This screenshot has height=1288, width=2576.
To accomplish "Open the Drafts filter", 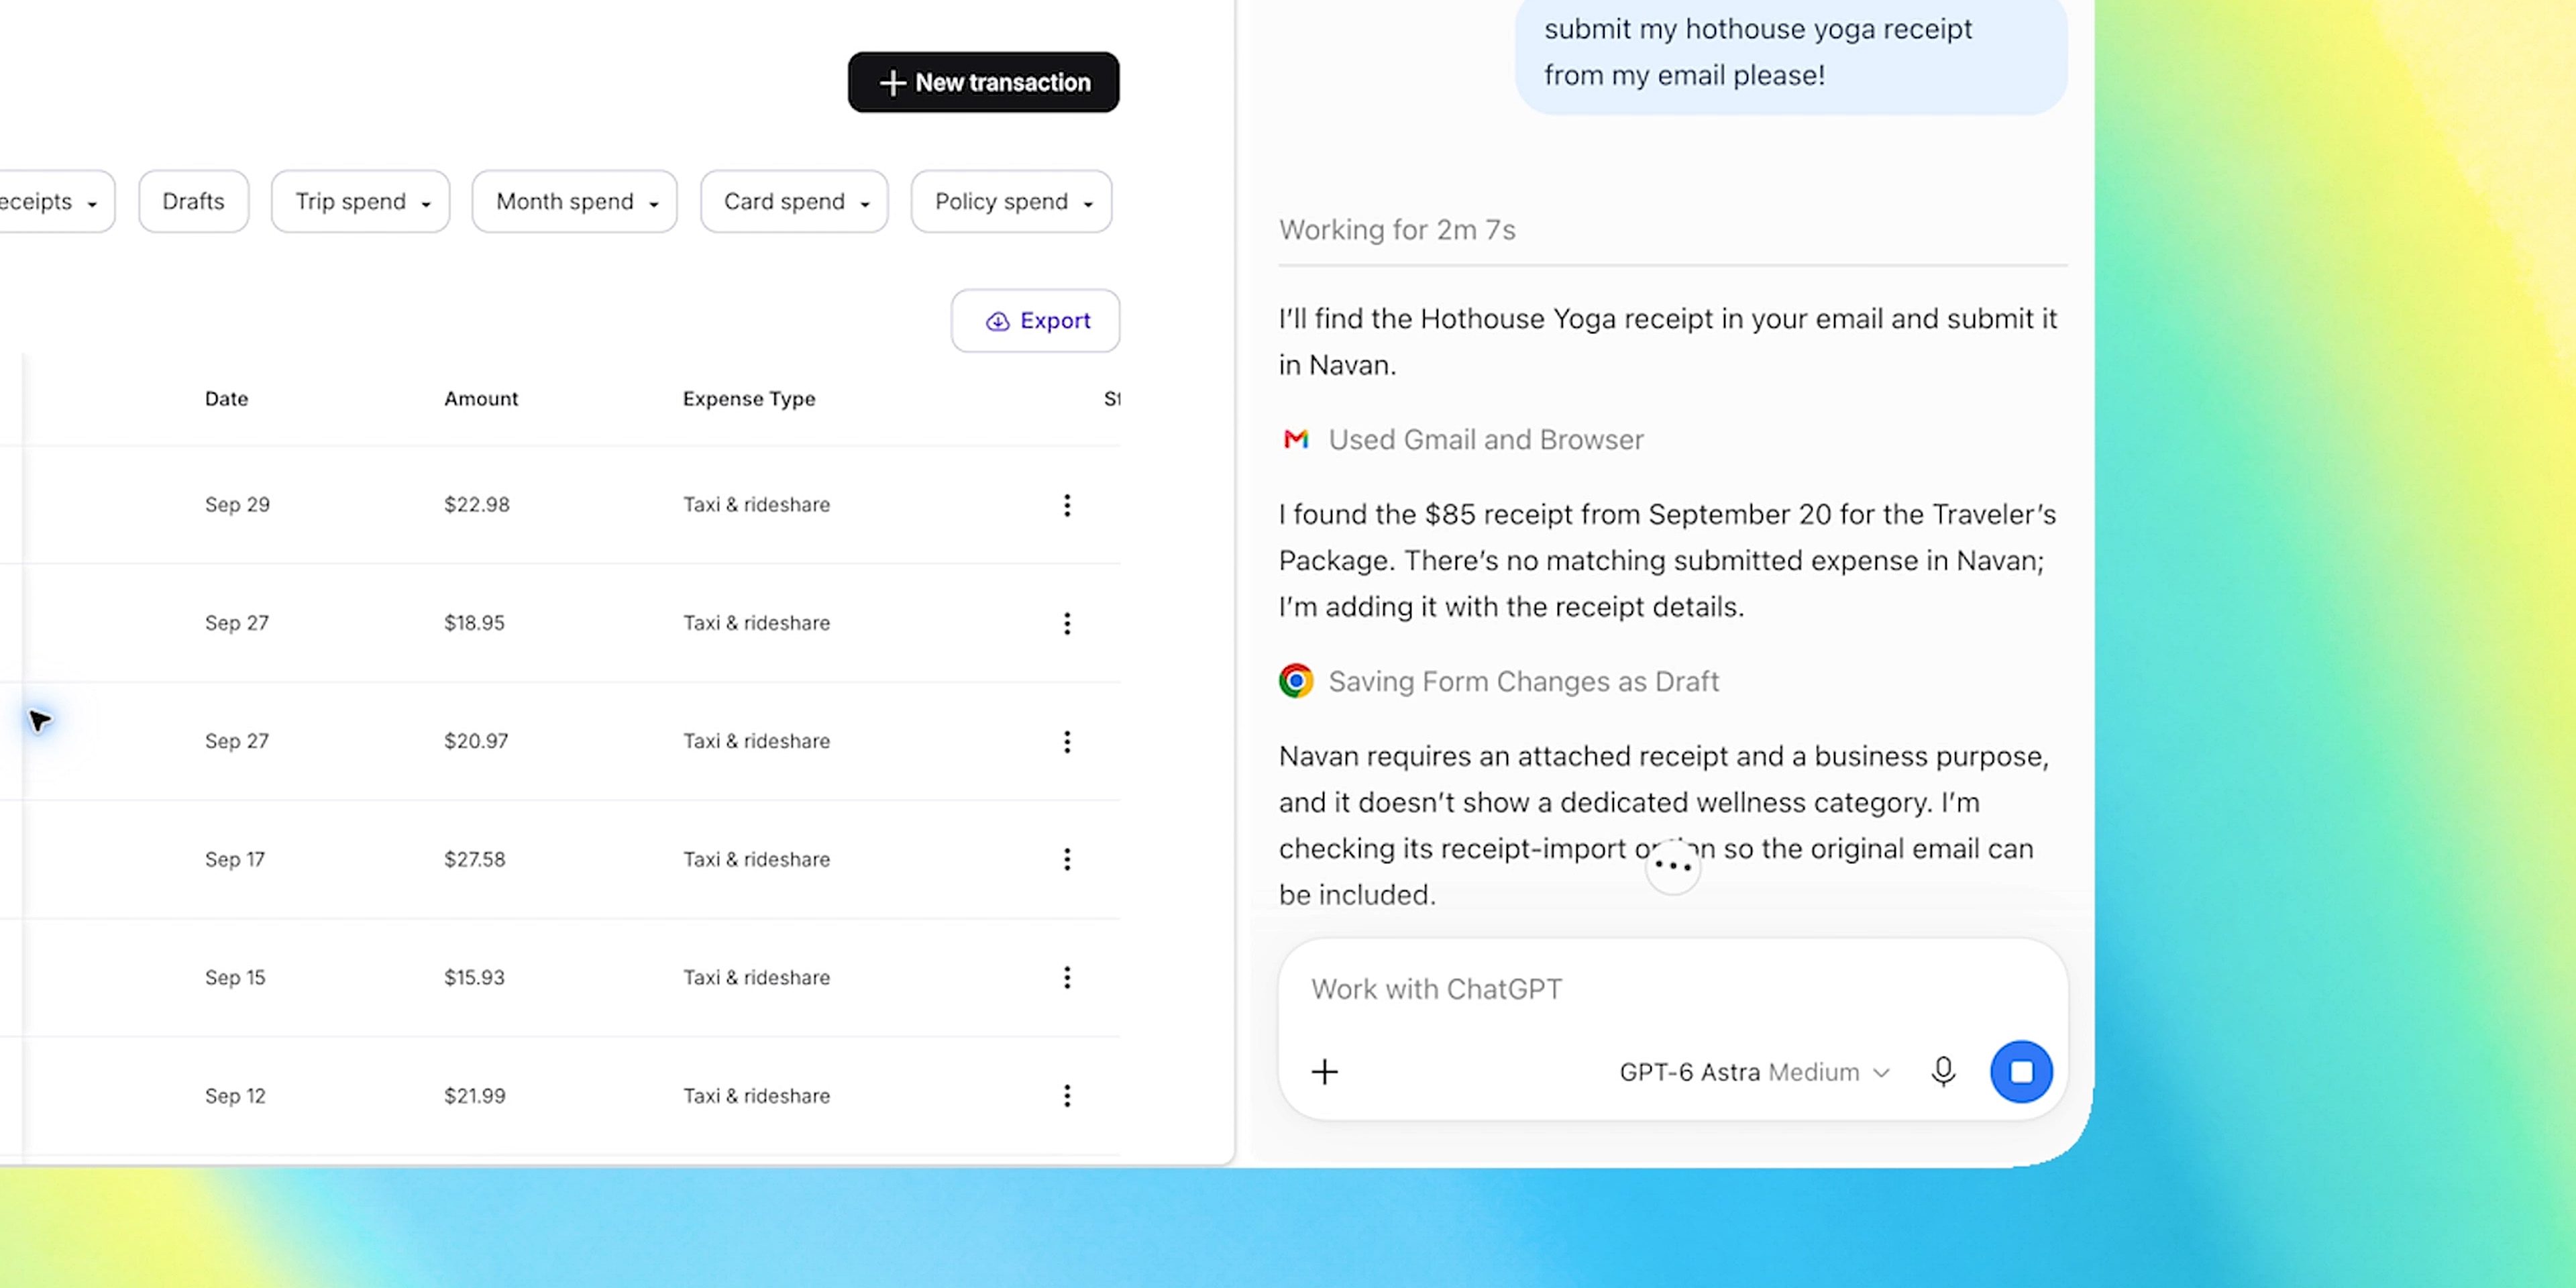I will pyautogui.click(x=193, y=201).
